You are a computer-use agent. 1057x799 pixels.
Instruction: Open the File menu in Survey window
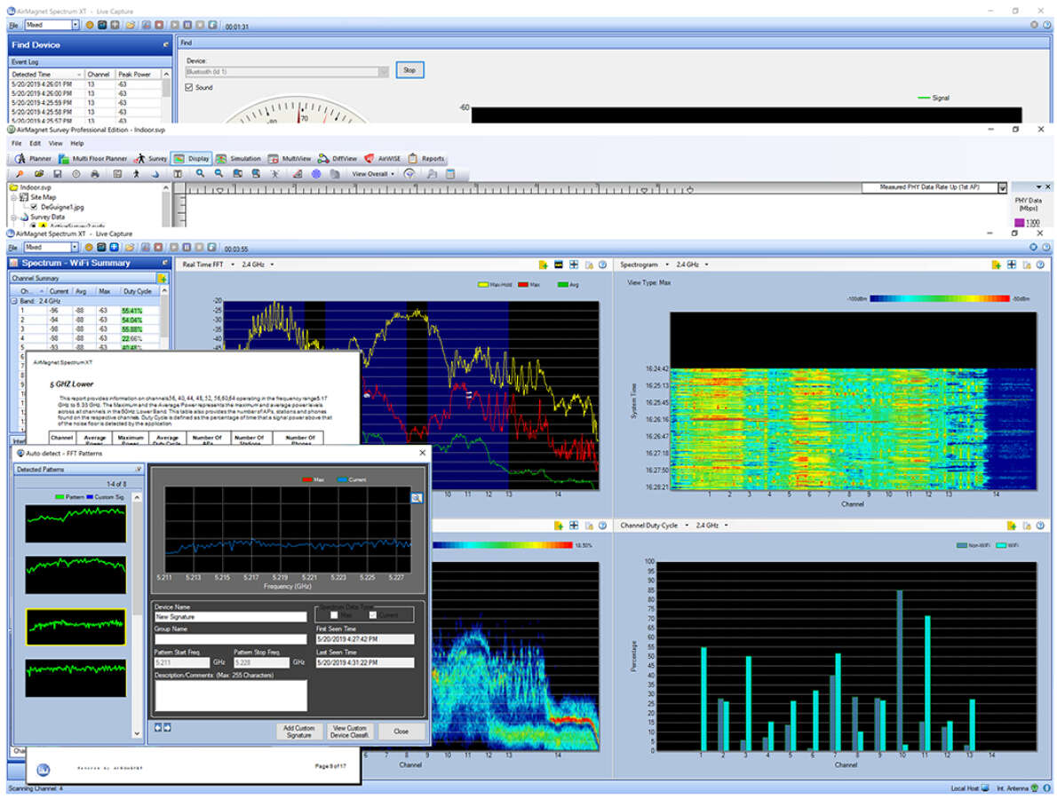tap(17, 144)
